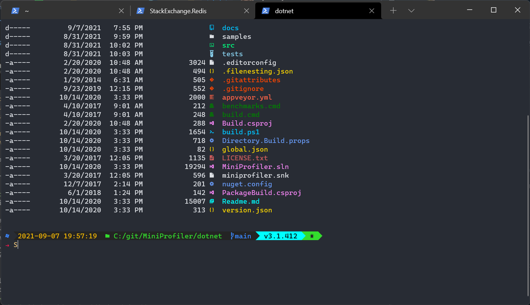
Task: Maximize the terminal window
Action: click(x=494, y=10)
